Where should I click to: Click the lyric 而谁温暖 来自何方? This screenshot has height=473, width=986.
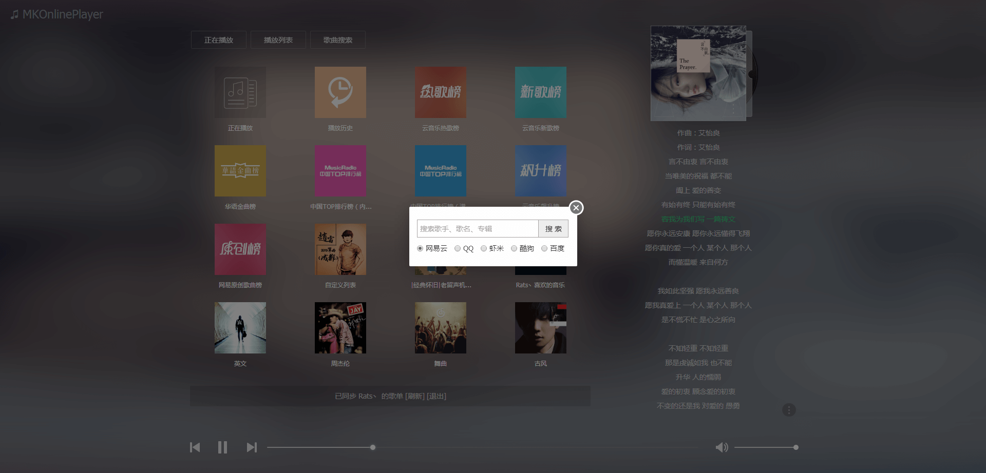[698, 262]
